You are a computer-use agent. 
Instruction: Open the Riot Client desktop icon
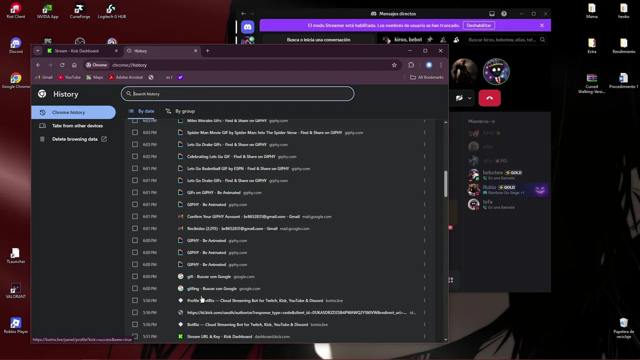tap(16, 10)
